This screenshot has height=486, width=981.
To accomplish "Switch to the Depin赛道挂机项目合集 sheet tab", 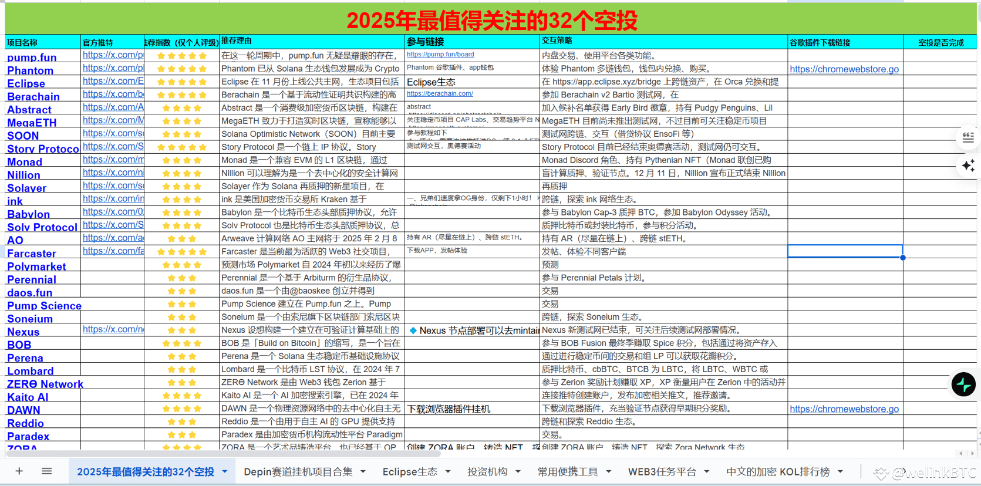I will click(x=298, y=472).
